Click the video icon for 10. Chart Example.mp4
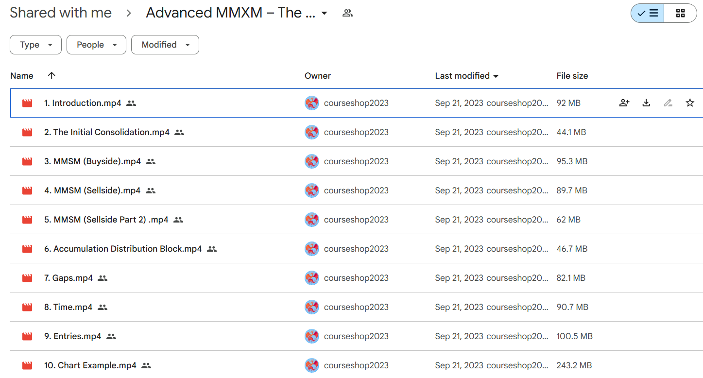Screen dimensions: 703x378 27,365
